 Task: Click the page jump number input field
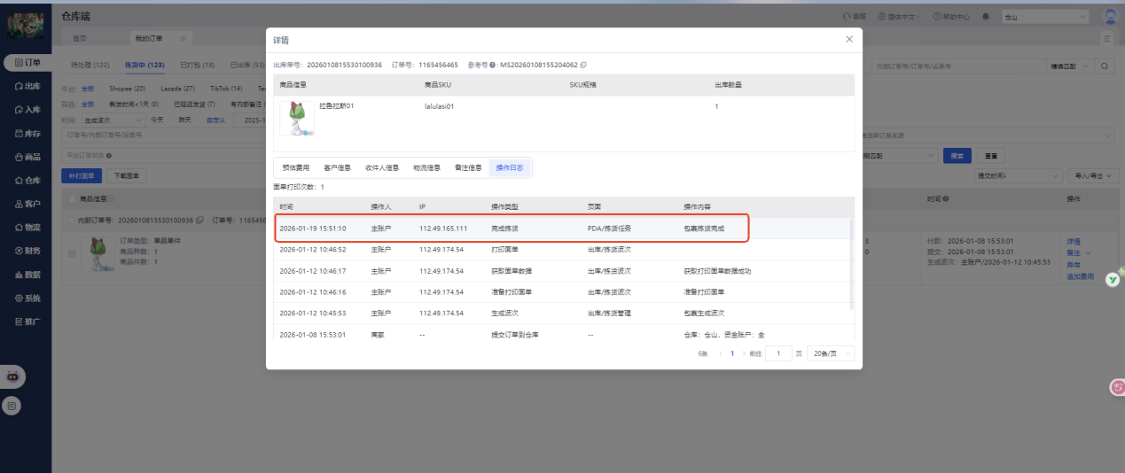[778, 353]
